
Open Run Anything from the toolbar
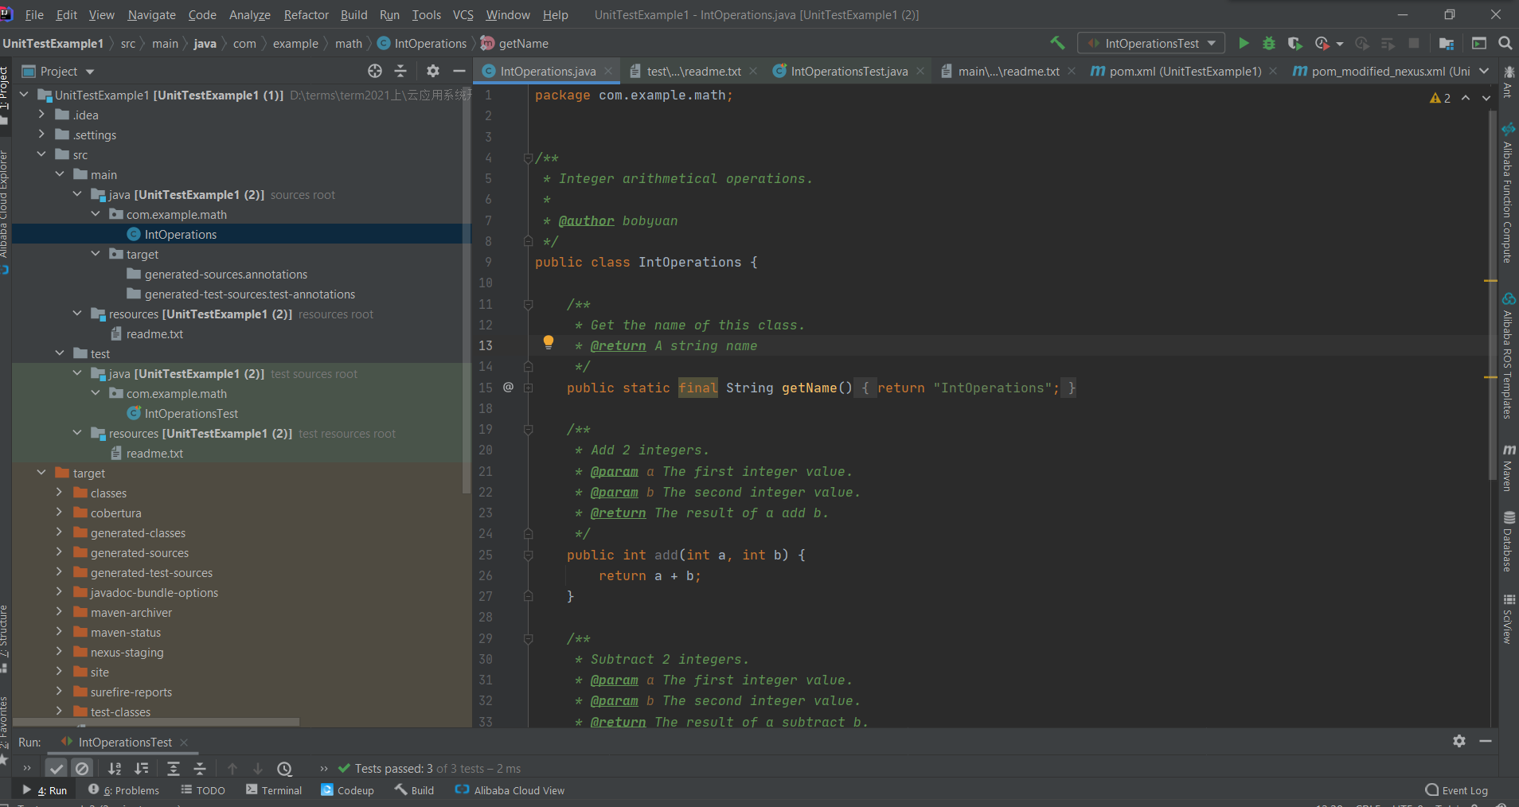tap(1479, 43)
